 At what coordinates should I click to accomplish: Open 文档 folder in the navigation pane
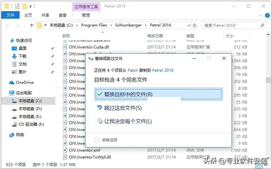click(23, 64)
